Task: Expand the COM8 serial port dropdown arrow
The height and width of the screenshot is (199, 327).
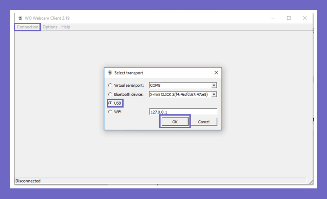Action: pos(214,85)
